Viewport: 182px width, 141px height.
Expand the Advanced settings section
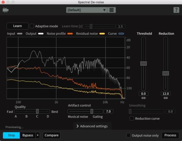coord(92,126)
